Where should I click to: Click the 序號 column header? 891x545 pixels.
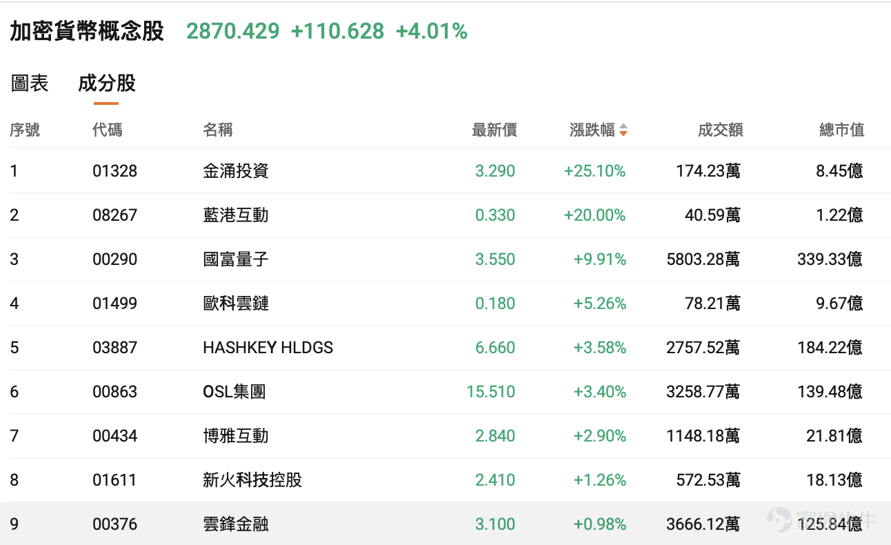coord(25,130)
